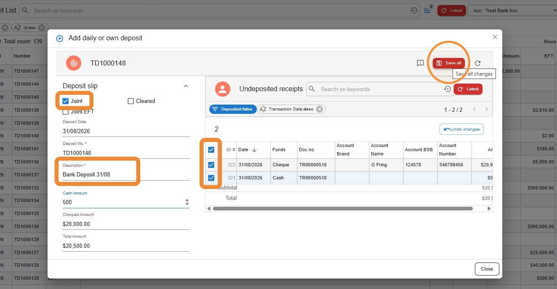
Task: Click the background list Search on keywords box
Action: (220, 11)
